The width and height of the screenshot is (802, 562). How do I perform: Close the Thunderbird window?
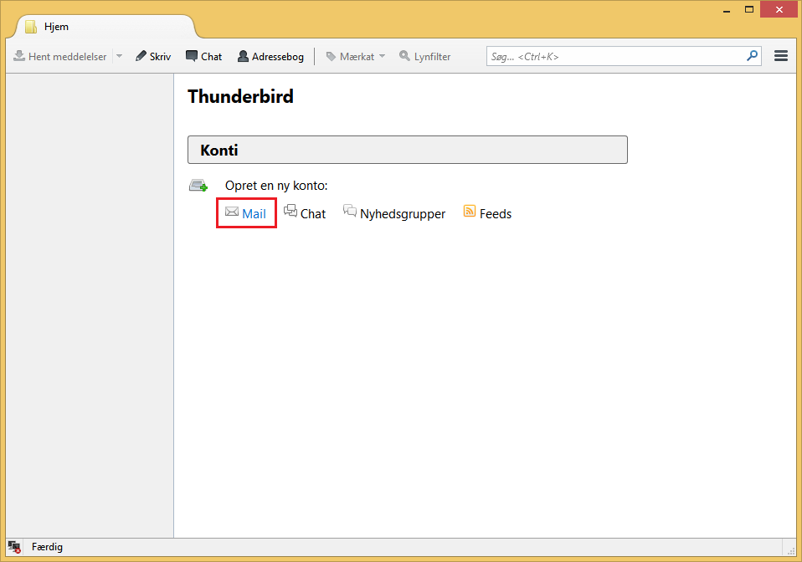779,10
